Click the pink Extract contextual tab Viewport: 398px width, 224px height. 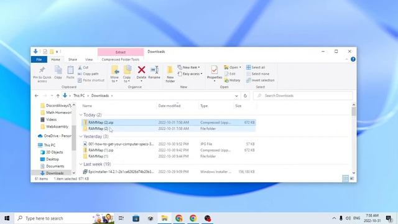(121, 52)
